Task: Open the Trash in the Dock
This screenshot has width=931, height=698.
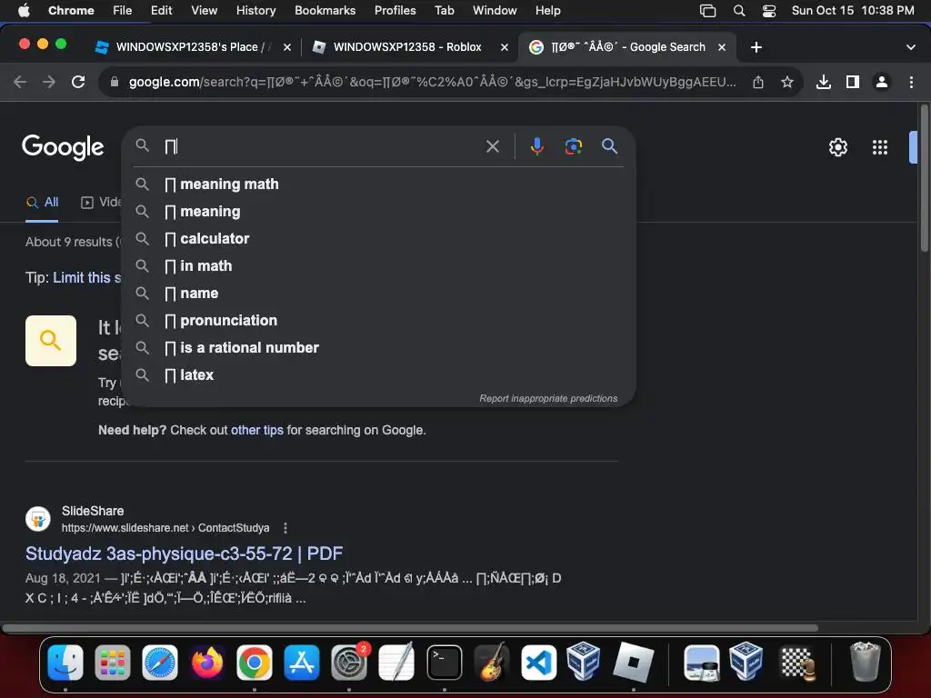Action: click(x=866, y=662)
